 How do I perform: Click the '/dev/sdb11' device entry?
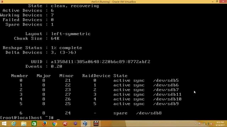point(167,95)
